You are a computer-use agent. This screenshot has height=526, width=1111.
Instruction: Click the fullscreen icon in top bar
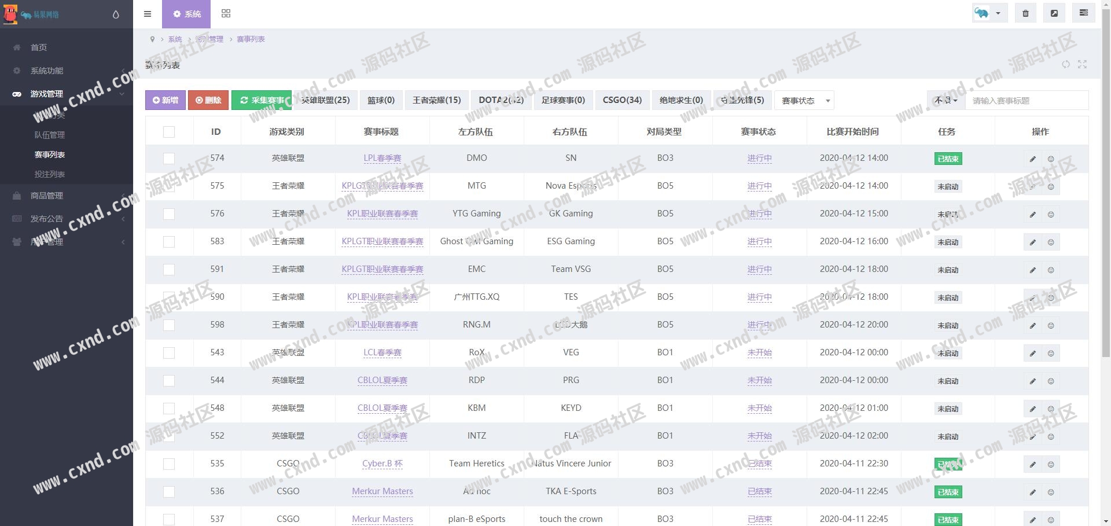(1054, 13)
